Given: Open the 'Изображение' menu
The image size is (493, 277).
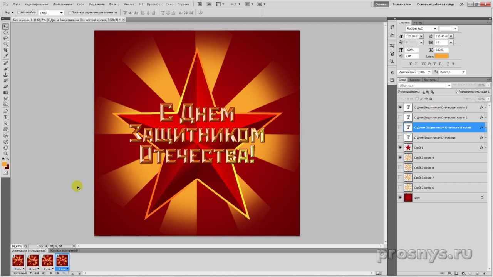Looking at the screenshot, I should [62, 4].
